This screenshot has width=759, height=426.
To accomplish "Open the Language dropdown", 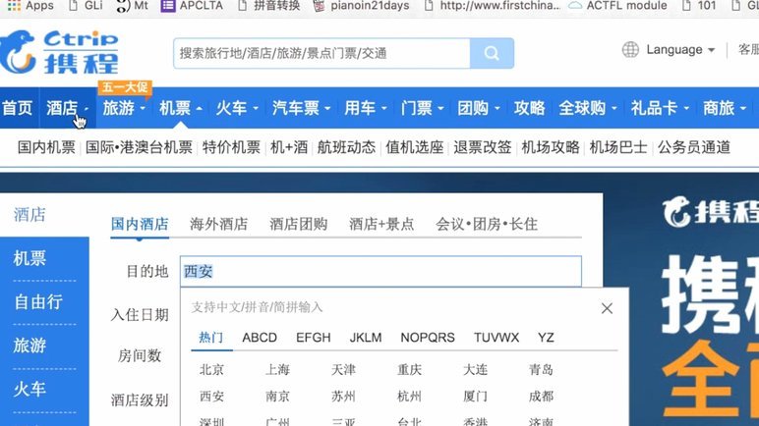I will [x=680, y=49].
